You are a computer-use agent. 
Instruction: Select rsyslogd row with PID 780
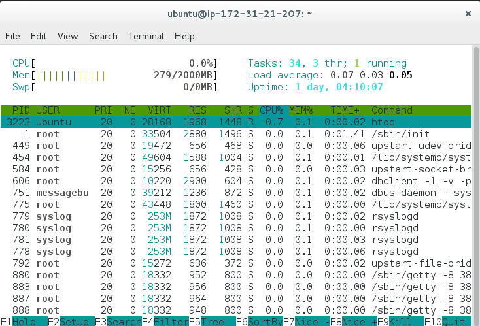coord(236,228)
